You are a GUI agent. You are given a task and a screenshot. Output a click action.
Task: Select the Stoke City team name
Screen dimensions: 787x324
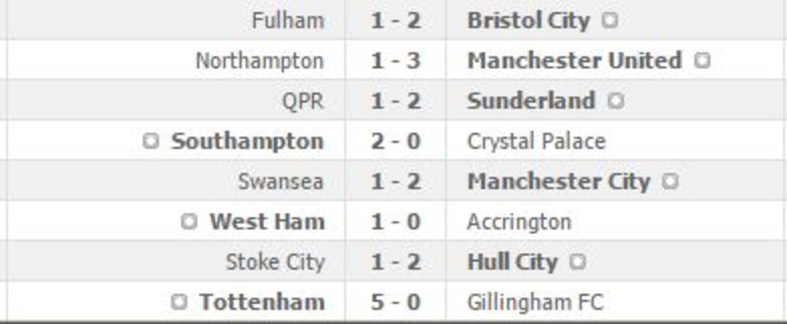(275, 262)
